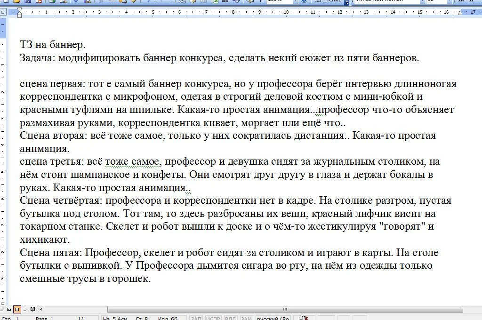
Task: Click the heading line 'ТЗ на баннер.'
Action: pos(53,45)
